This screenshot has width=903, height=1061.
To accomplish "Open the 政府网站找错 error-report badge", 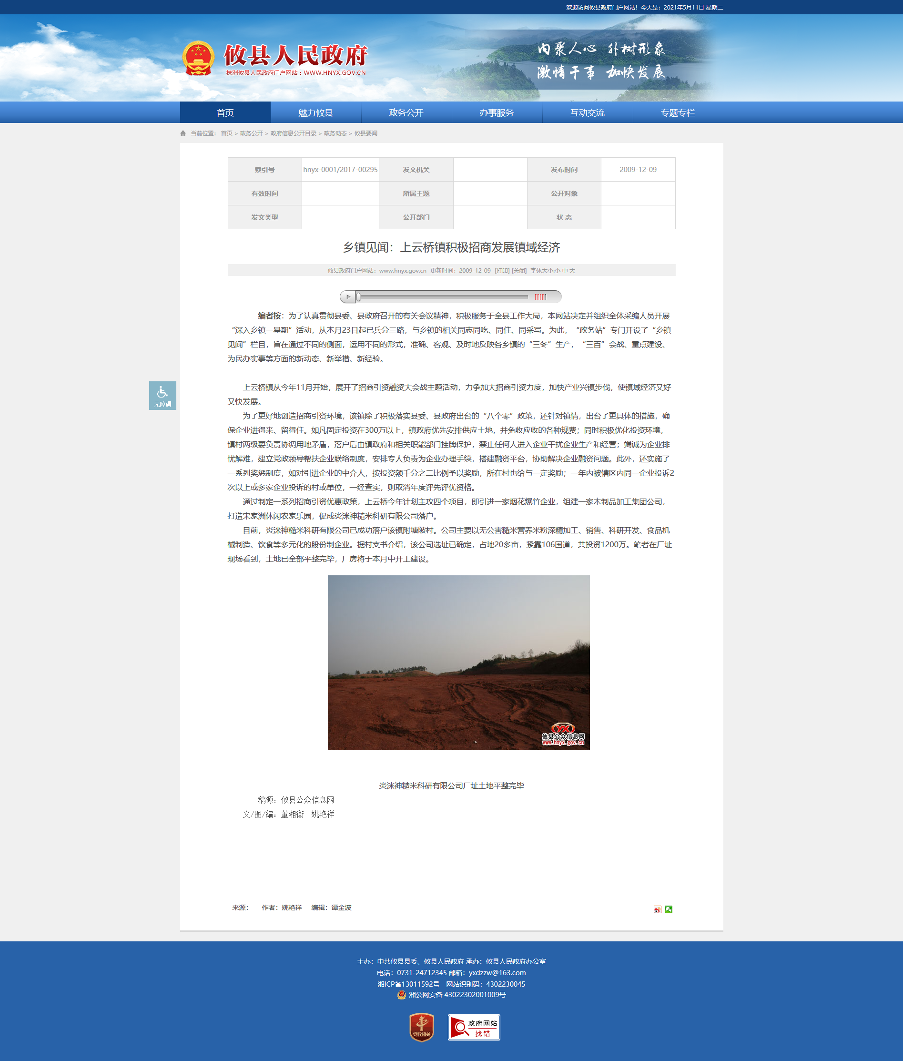I will click(474, 1027).
